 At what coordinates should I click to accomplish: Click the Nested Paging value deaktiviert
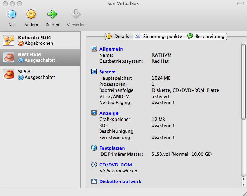[x=163, y=102]
